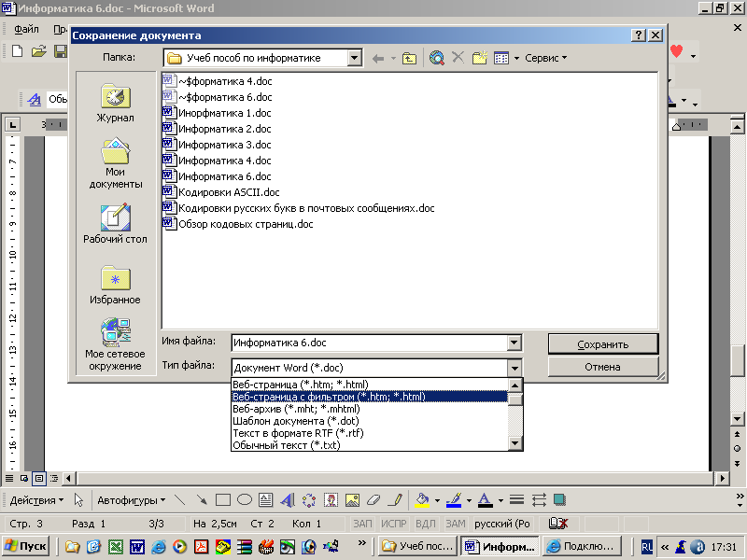Insert Clip Art icon
747x560 pixels.
point(331,499)
